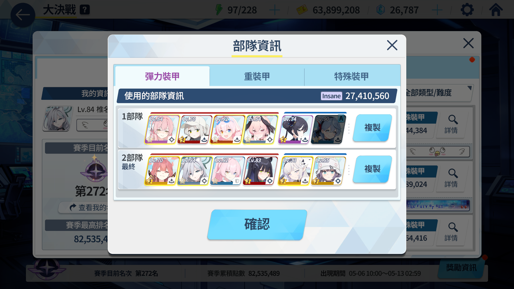Image resolution: width=514 pixels, height=289 pixels.
Task: Copy the 1部隊 formation with 複製
Action: 372,128
